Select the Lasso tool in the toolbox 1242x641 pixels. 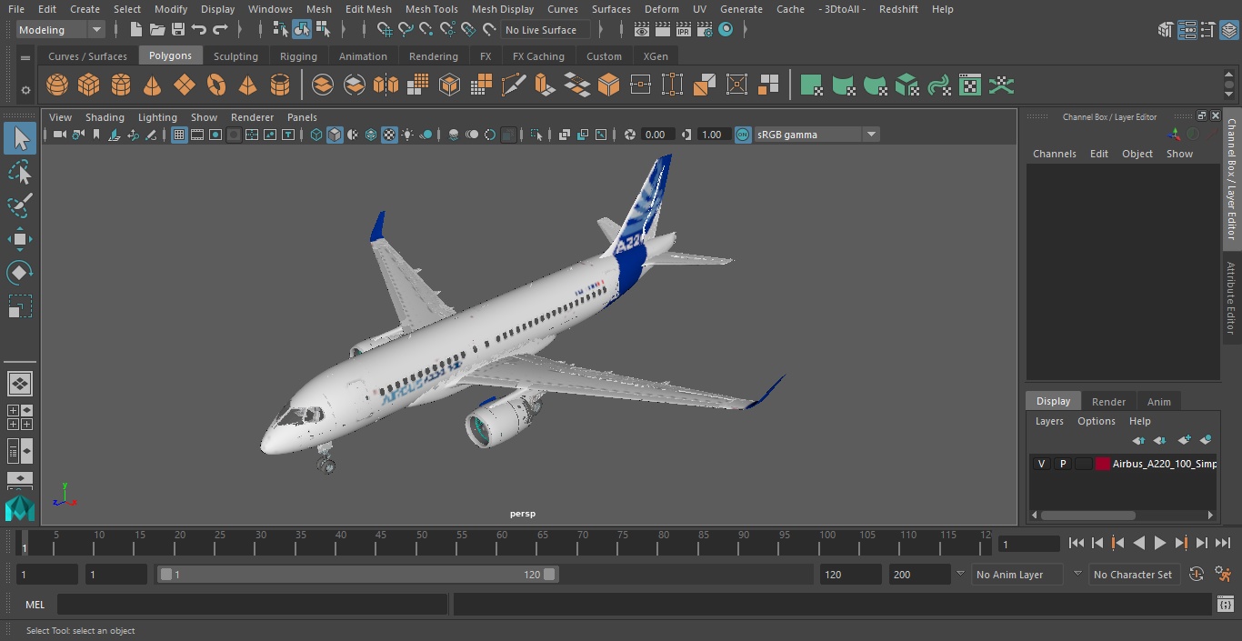click(x=19, y=173)
